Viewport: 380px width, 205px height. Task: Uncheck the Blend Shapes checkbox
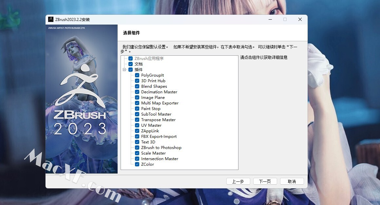[x=137, y=86]
